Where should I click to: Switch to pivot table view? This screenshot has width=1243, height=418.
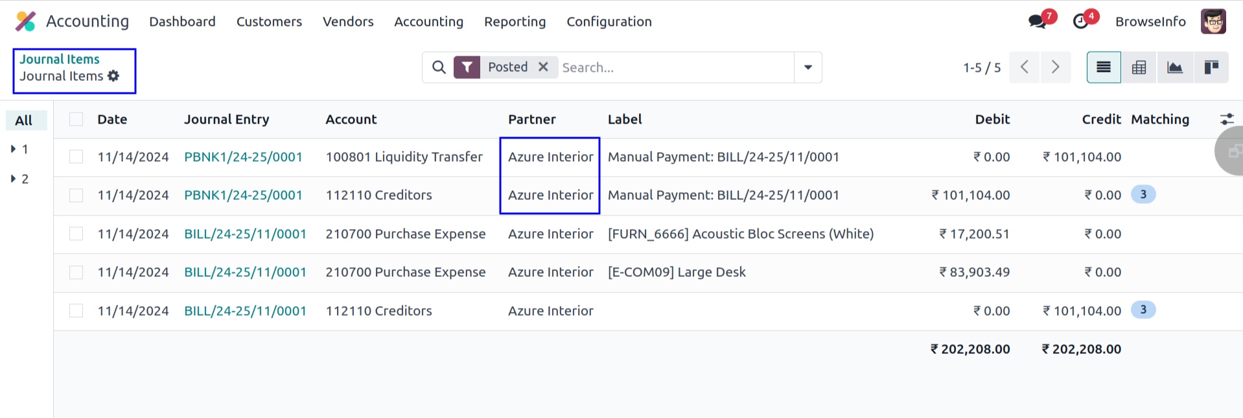(1139, 67)
